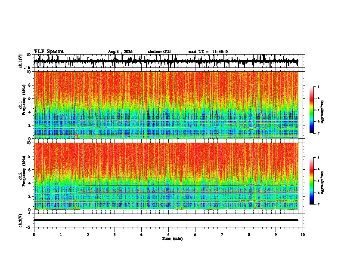Click the "2" minute tick label
This screenshot has height=263, width=341.
coord(88,235)
